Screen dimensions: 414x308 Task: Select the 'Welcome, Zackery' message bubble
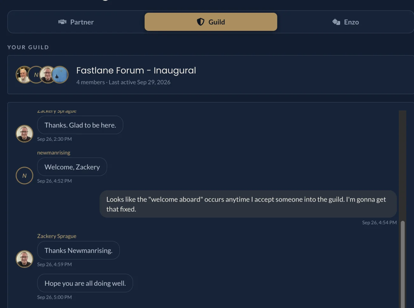[x=72, y=167]
